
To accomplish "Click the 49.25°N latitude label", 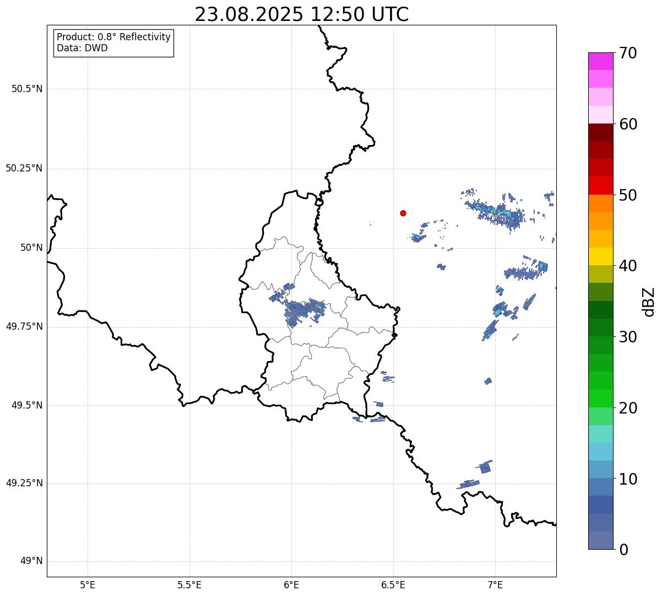I will pos(24,483).
